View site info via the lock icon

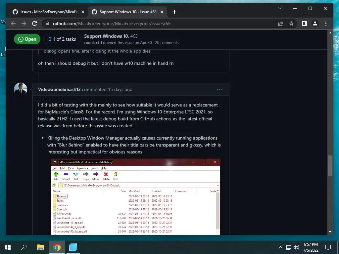[x=48, y=23]
